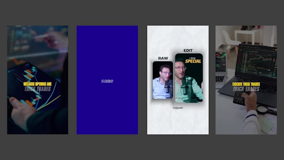Select the blue 'same' video card
This screenshot has width=284, height=160.
tap(107, 80)
